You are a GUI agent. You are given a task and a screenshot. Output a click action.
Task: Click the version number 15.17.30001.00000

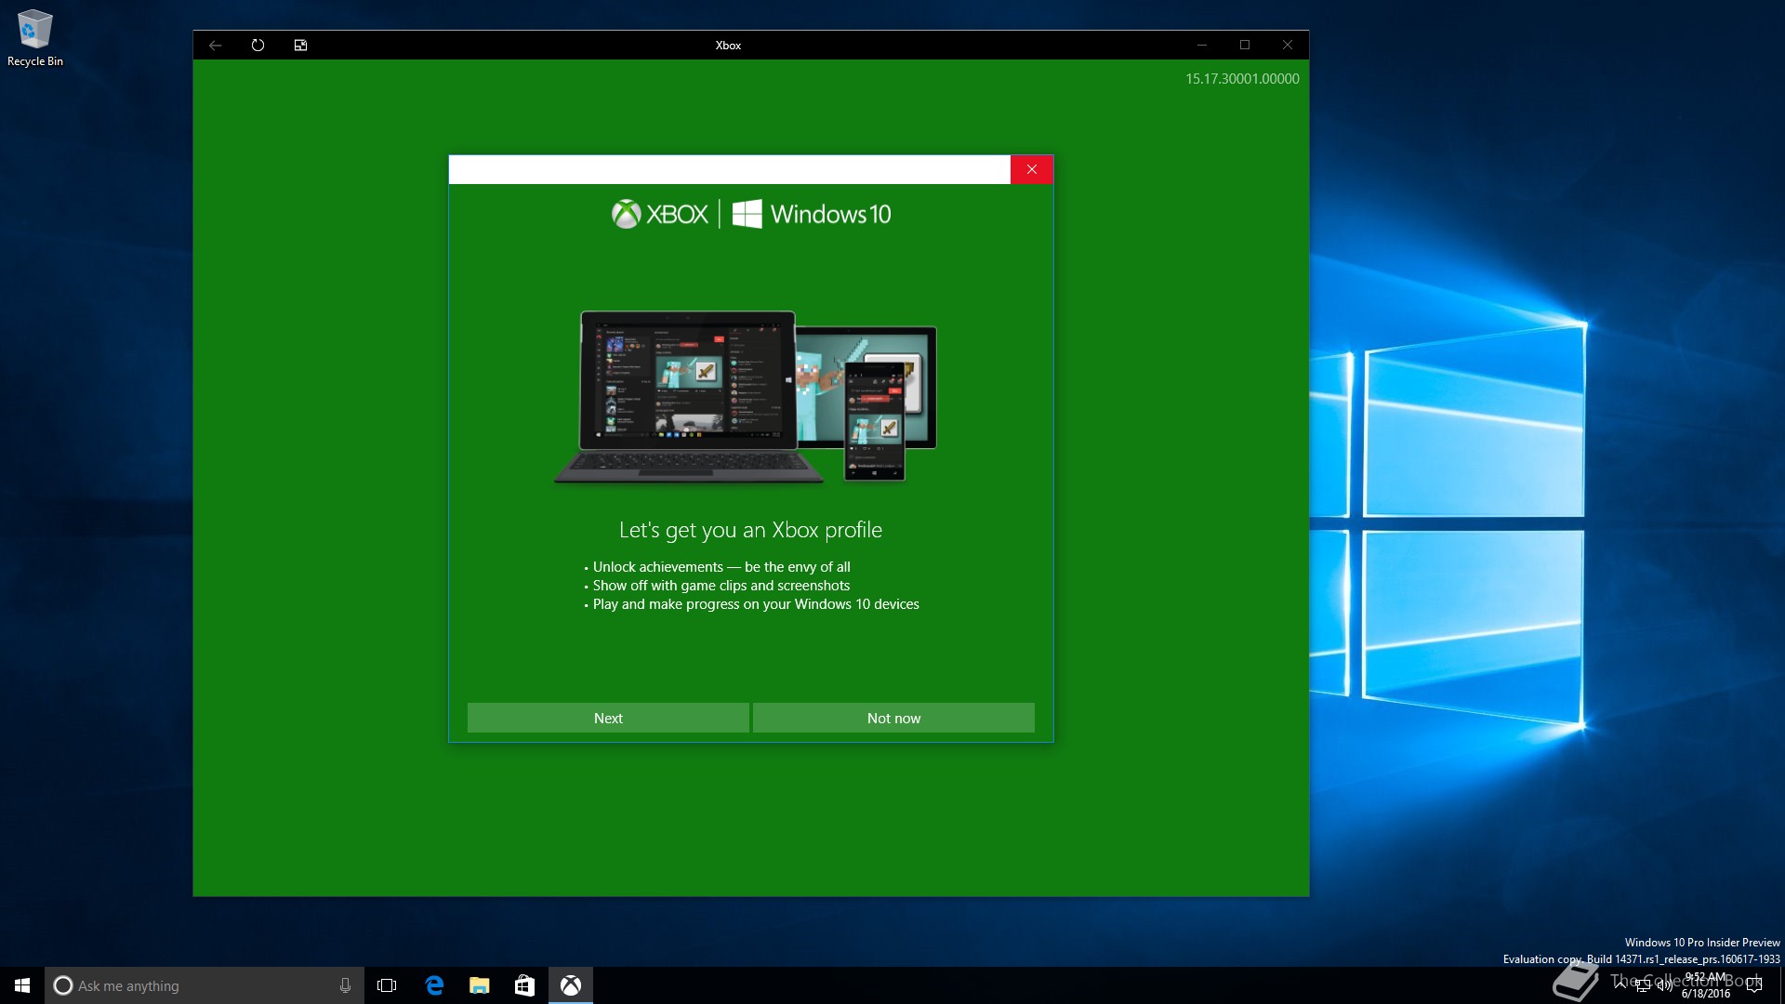(1242, 79)
